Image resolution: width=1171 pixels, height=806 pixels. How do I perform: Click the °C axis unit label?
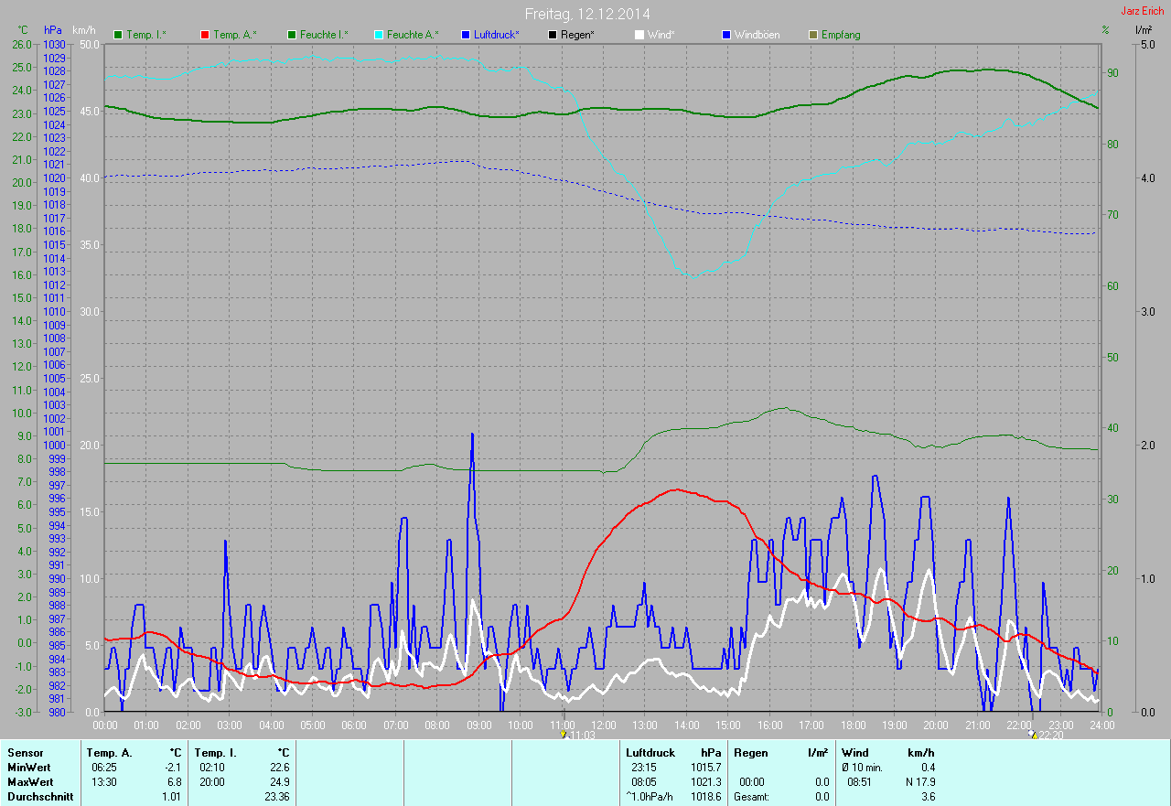23,30
